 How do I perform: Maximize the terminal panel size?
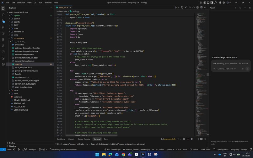click(x=202, y=139)
